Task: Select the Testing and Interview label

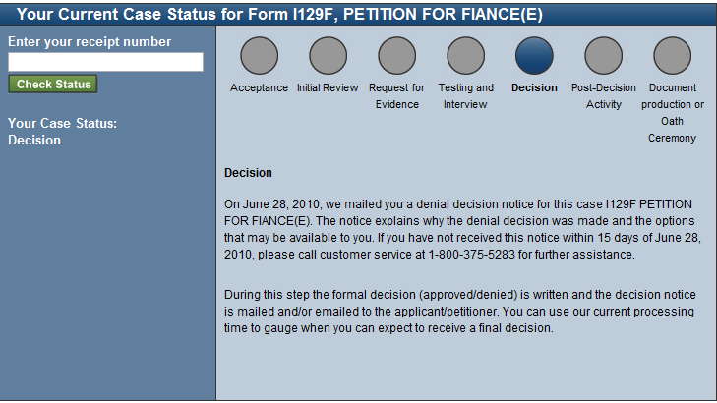Action: pyautogui.click(x=465, y=96)
